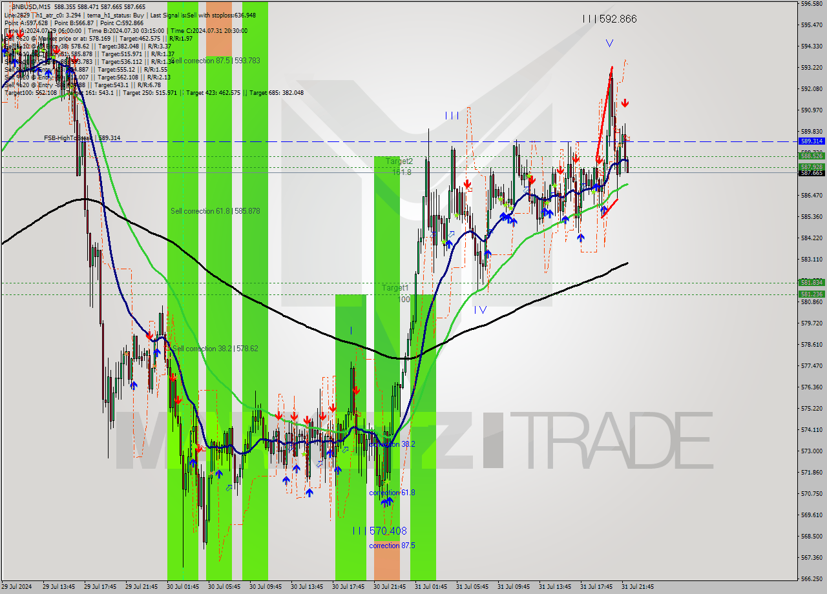The height and width of the screenshot is (594, 827).
Task: Click the 573.000 price axis label
Action: tap(811, 451)
